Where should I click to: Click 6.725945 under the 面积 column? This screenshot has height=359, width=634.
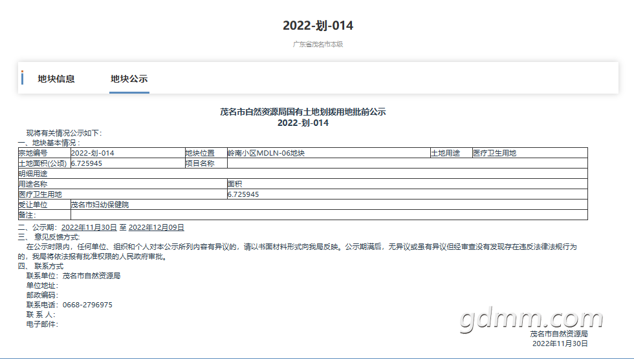pos(407,194)
